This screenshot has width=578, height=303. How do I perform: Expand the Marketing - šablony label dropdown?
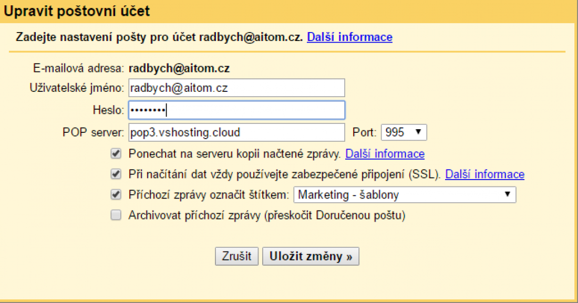pyautogui.click(x=405, y=195)
